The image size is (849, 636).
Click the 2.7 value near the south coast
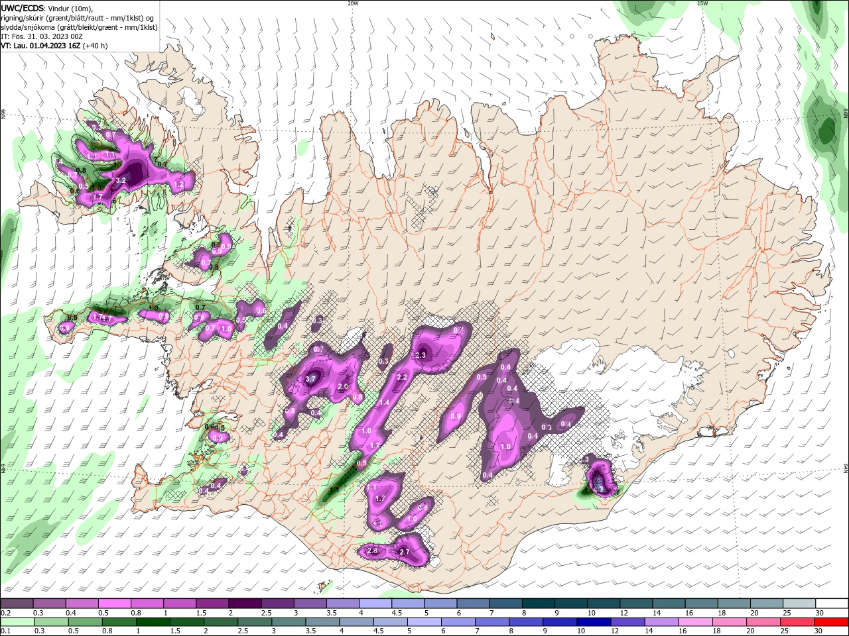(405, 553)
